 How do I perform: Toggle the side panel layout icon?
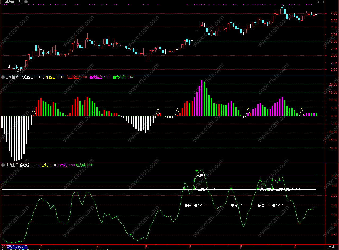click(x=323, y=2)
